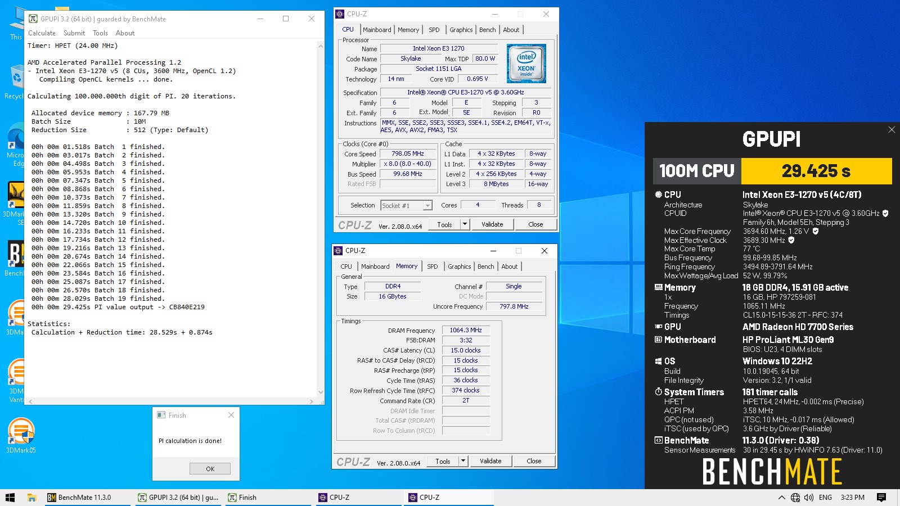Open Windows Start menu
Image resolution: width=900 pixels, height=506 pixels.
coord(10,498)
